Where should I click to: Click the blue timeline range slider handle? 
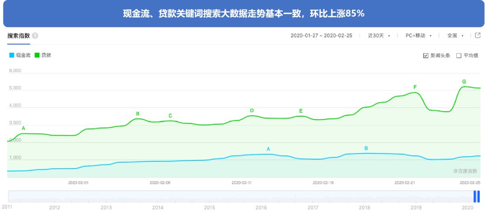click(x=476, y=197)
